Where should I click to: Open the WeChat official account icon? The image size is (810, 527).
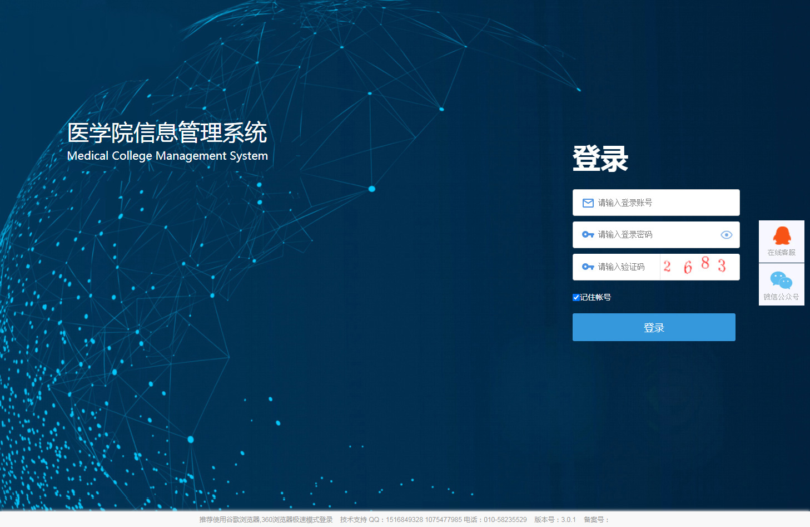[x=781, y=280]
